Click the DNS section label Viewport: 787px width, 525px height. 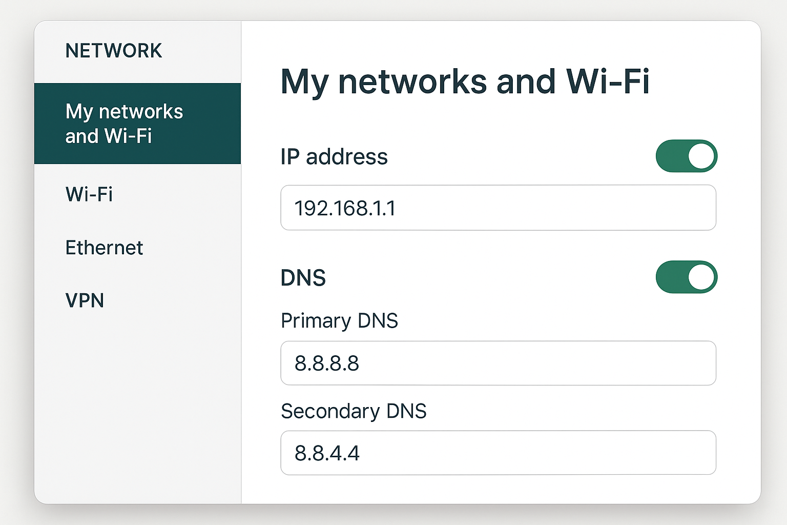(303, 278)
